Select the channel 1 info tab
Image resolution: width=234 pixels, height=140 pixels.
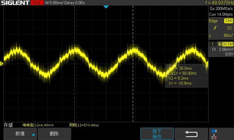pos(212,44)
